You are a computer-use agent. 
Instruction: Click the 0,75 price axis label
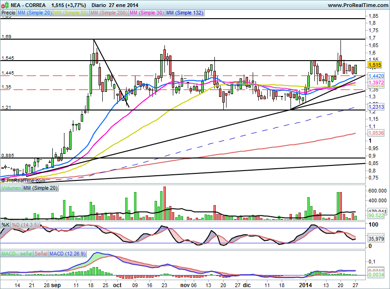coord(373,178)
